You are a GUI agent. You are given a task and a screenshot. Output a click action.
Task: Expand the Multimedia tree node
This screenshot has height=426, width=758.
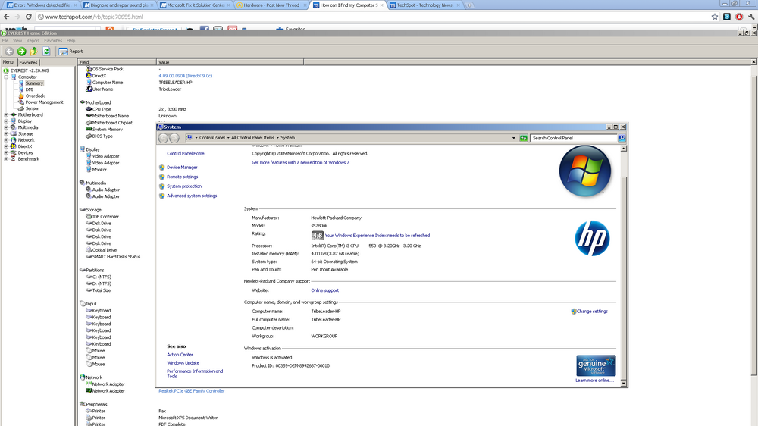[6, 127]
